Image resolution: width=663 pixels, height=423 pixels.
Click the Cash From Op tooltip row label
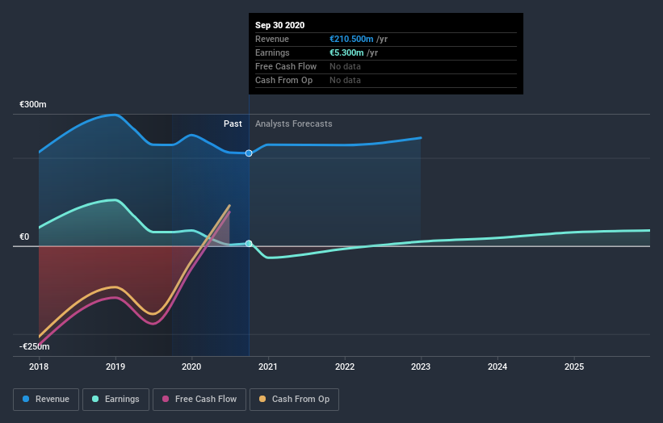pos(283,80)
